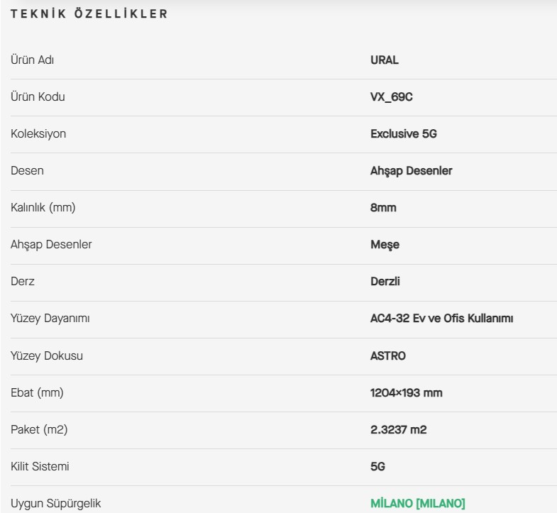Click the Paket (m2) label
This screenshot has width=557, height=513.
pyautogui.click(x=39, y=430)
